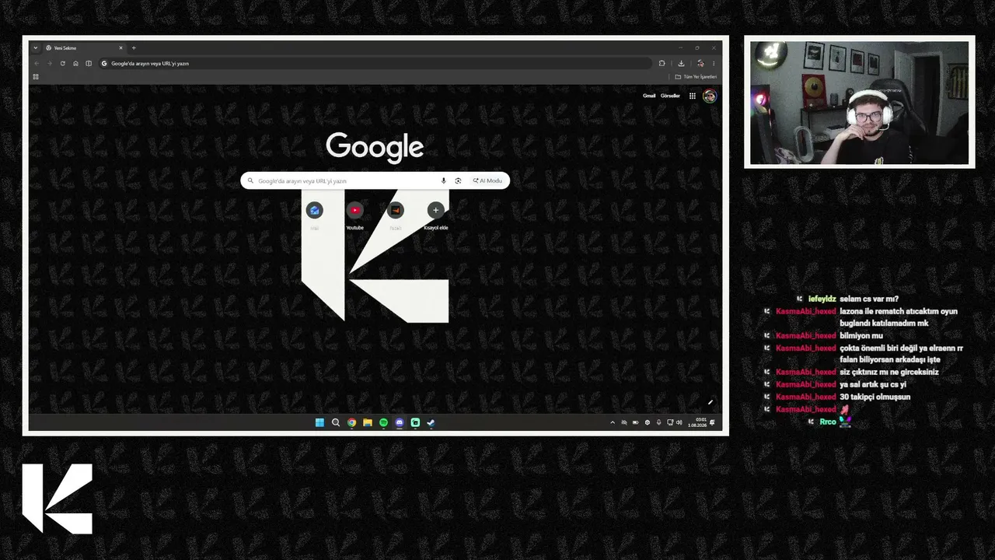Open a new tab with the plus button
This screenshot has height=560, width=995.
pos(134,48)
